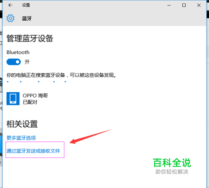Screen dimensions: 209x188
Task: Click the 蓝牙 page title
Action: point(27,18)
